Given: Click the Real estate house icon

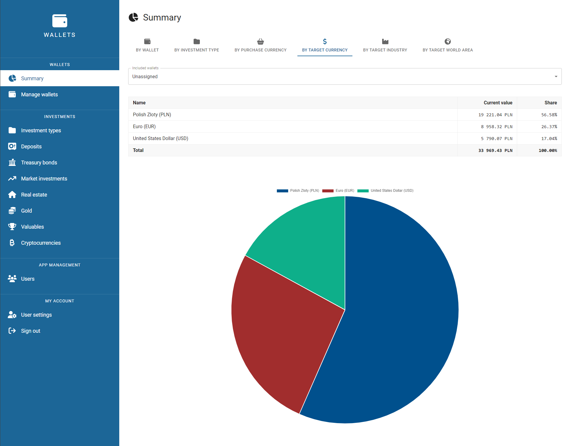Looking at the screenshot, I should point(12,194).
